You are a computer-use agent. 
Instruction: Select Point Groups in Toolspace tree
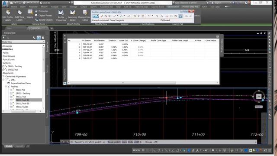pyautogui.click(x=9, y=56)
